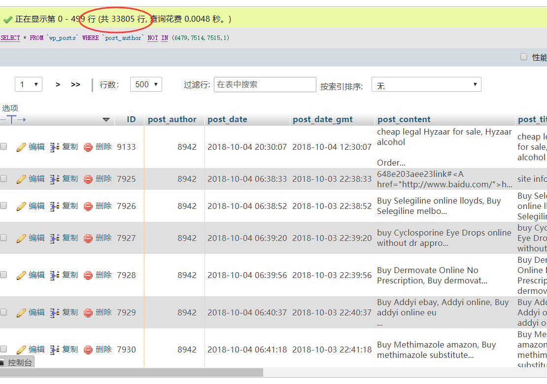Select the checkbox for row 7927
This screenshot has height=384, width=547.
point(4,238)
